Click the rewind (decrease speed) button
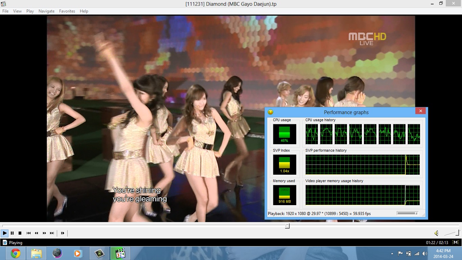The image size is (462, 260). pos(37,233)
